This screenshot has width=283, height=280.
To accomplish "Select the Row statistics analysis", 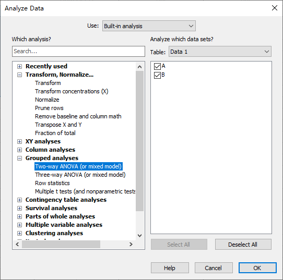I will 52,183.
